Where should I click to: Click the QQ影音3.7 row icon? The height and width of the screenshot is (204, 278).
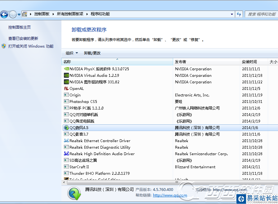[66, 134]
